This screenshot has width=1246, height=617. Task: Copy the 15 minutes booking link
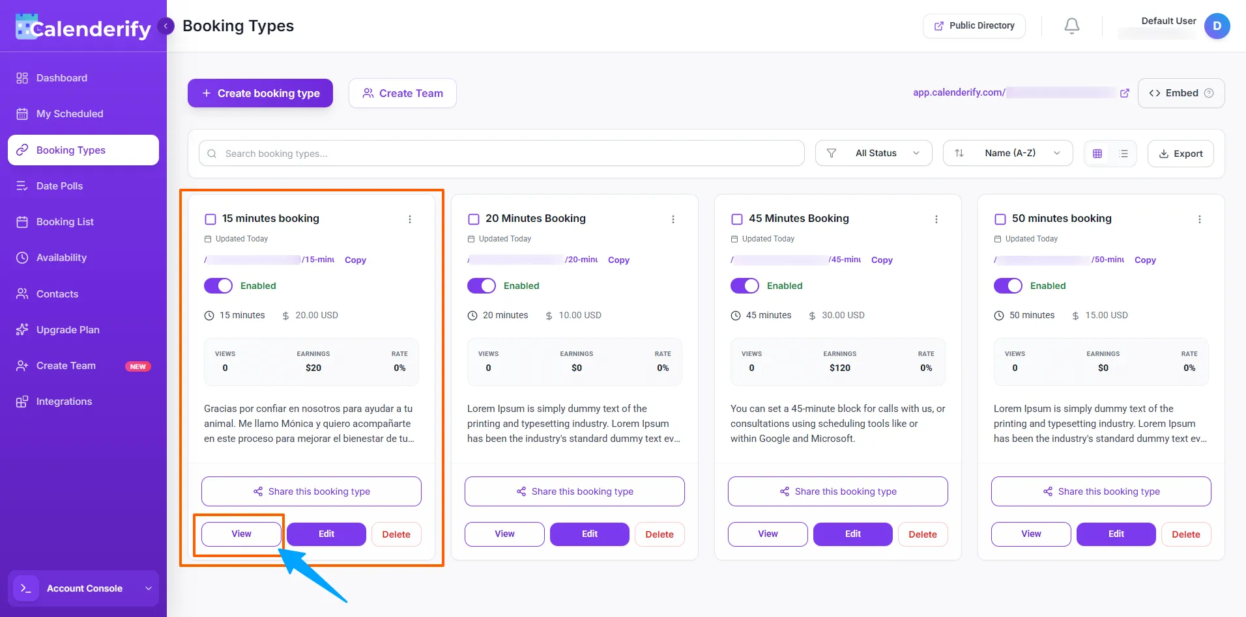tap(355, 260)
